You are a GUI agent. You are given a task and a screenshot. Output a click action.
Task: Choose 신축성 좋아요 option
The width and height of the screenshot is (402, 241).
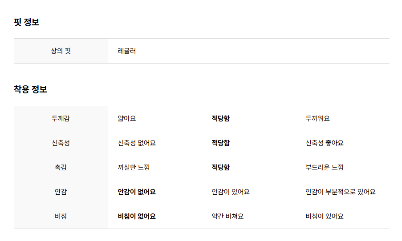coord(325,143)
